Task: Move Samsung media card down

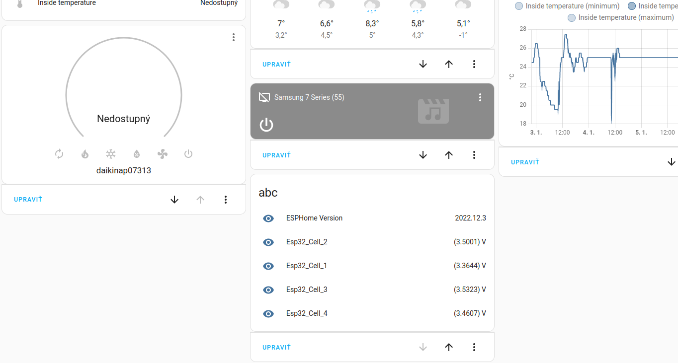Action: point(423,155)
